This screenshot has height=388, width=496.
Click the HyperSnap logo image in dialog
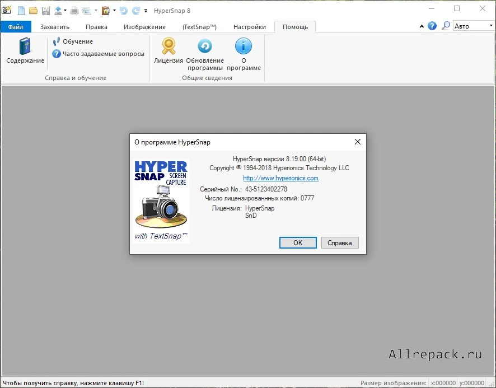click(161, 202)
